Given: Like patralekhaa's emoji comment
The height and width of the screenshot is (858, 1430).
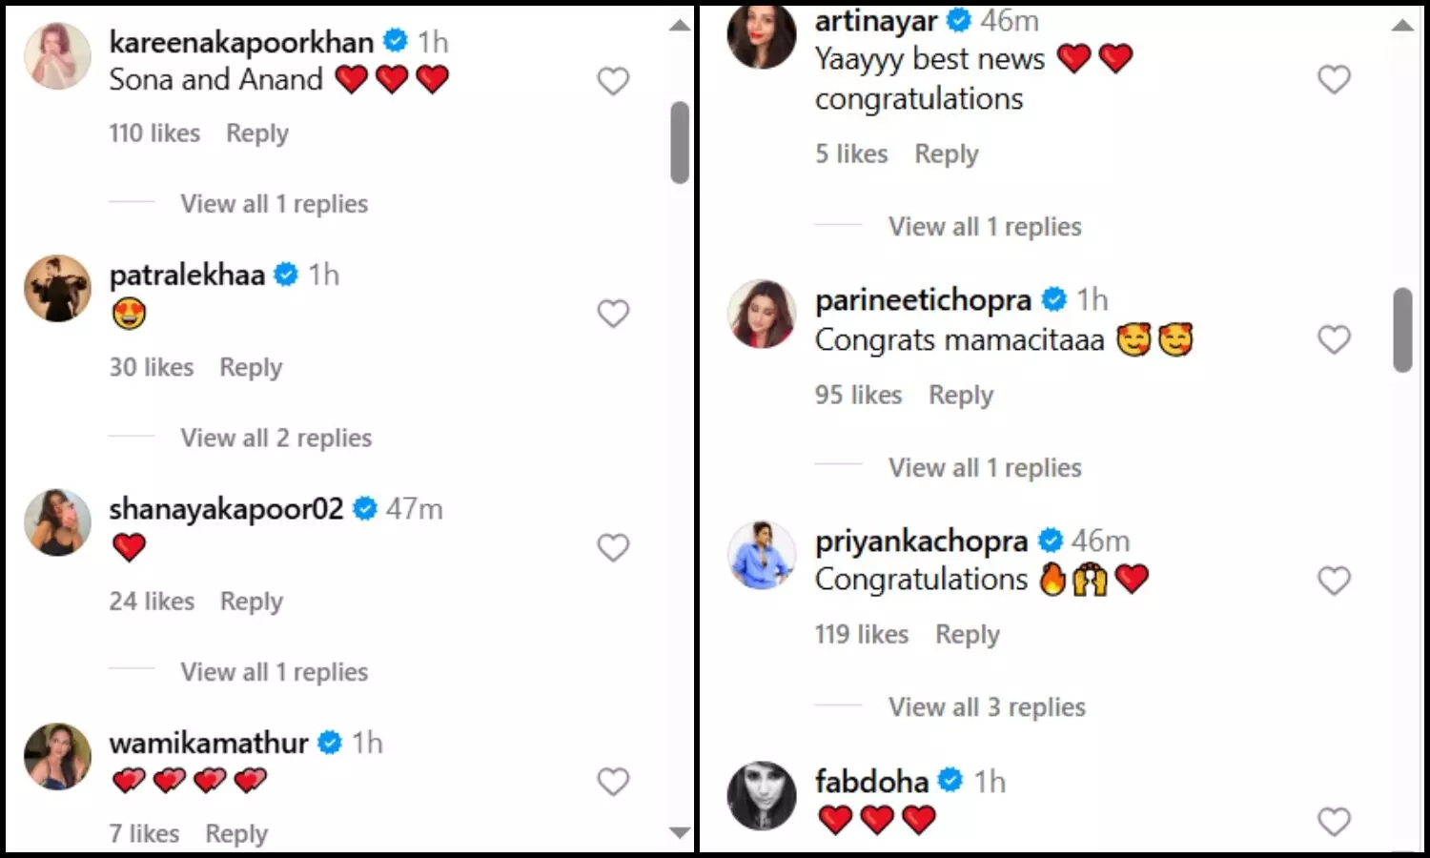Looking at the screenshot, I should pyautogui.click(x=613, y=314).
